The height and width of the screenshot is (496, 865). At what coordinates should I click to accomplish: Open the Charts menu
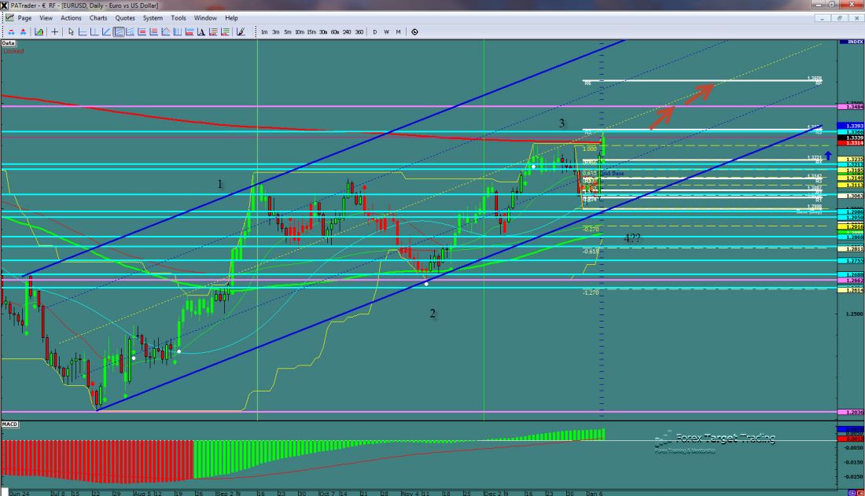point(98,17)
